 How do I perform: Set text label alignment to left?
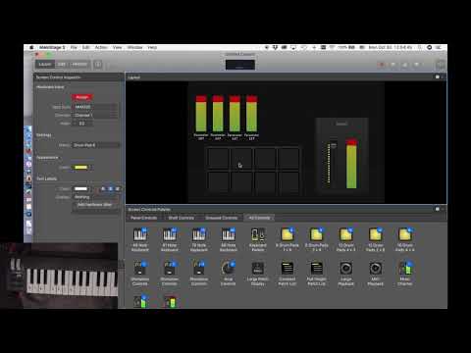[103, 189]
